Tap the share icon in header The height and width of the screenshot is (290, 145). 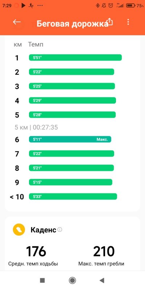click(x=110, y=22)
